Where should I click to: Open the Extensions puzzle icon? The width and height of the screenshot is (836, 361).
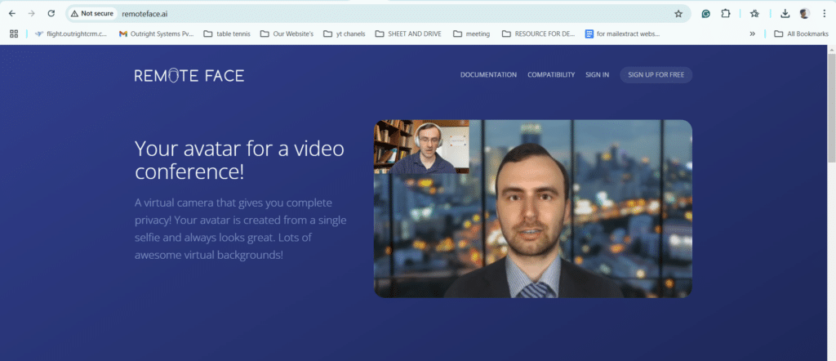click(725, 14)
